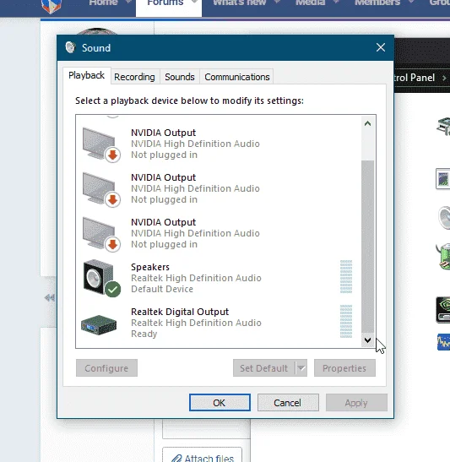Switch to the Recording tab
The width and height of the screenshot is (450, 462).
coord(134,77)
